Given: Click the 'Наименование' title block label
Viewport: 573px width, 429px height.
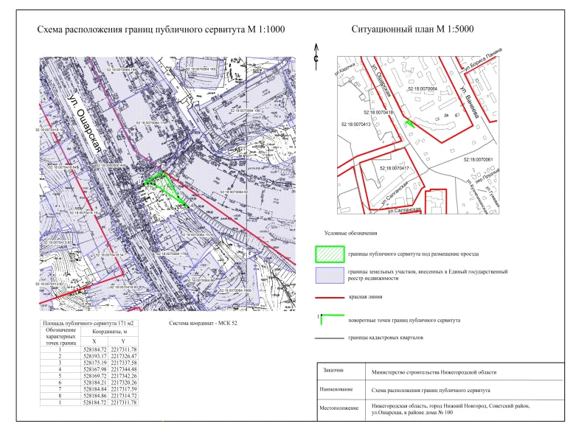Looking at the screenshot, I should pos(336,389).
